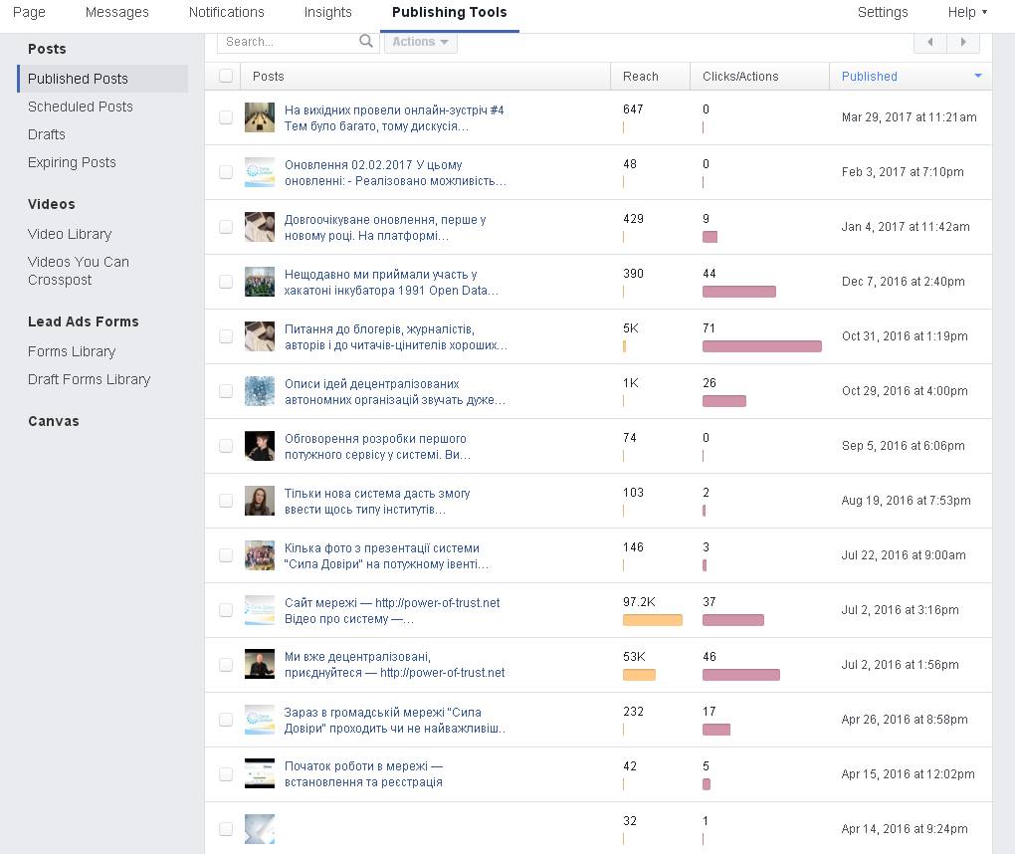Expand the Help menu
This screenshot has height=854, width=1015.
(x=967, y=12)
